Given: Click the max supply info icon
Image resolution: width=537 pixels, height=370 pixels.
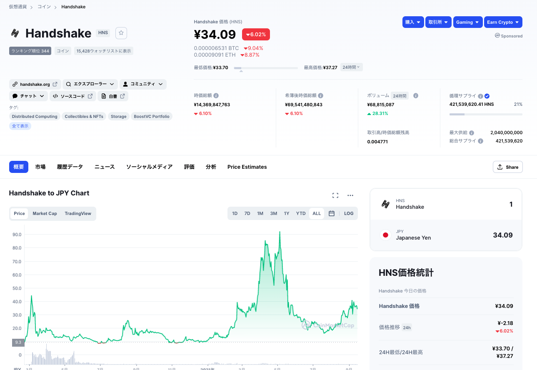Looking at the screenshot, I should click(472, 133).
